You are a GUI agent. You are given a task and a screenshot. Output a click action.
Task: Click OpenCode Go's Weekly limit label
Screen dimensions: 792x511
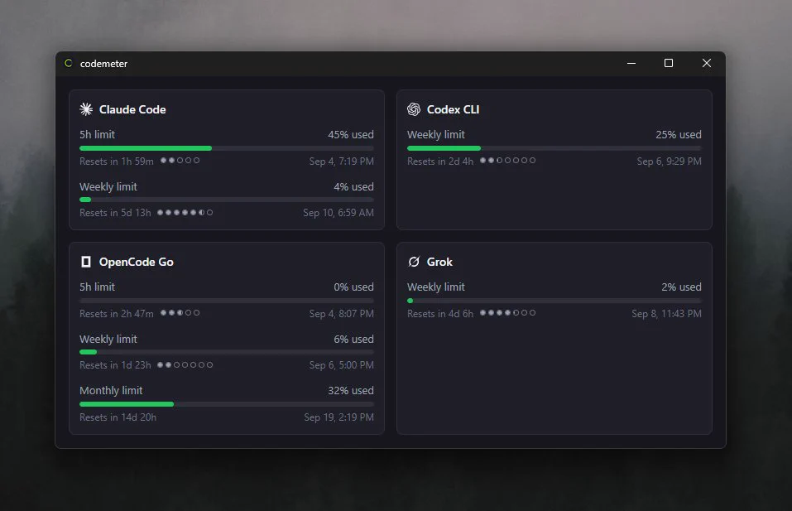[108, 339]
